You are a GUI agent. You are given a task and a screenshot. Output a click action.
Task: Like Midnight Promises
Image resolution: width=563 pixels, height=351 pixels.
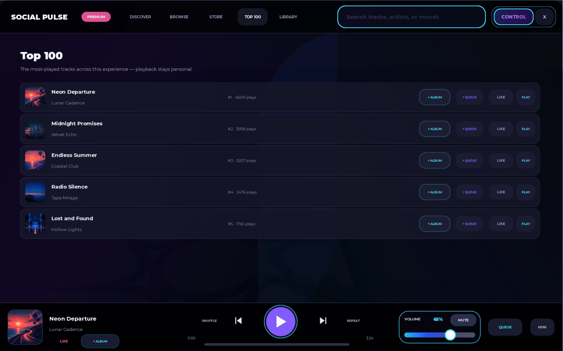tap(501, 129)
